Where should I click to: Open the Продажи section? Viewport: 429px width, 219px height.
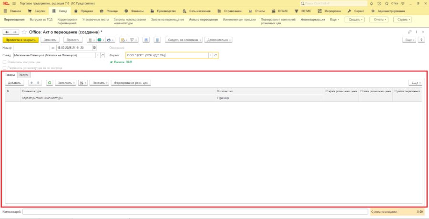(x=84, y=11)
